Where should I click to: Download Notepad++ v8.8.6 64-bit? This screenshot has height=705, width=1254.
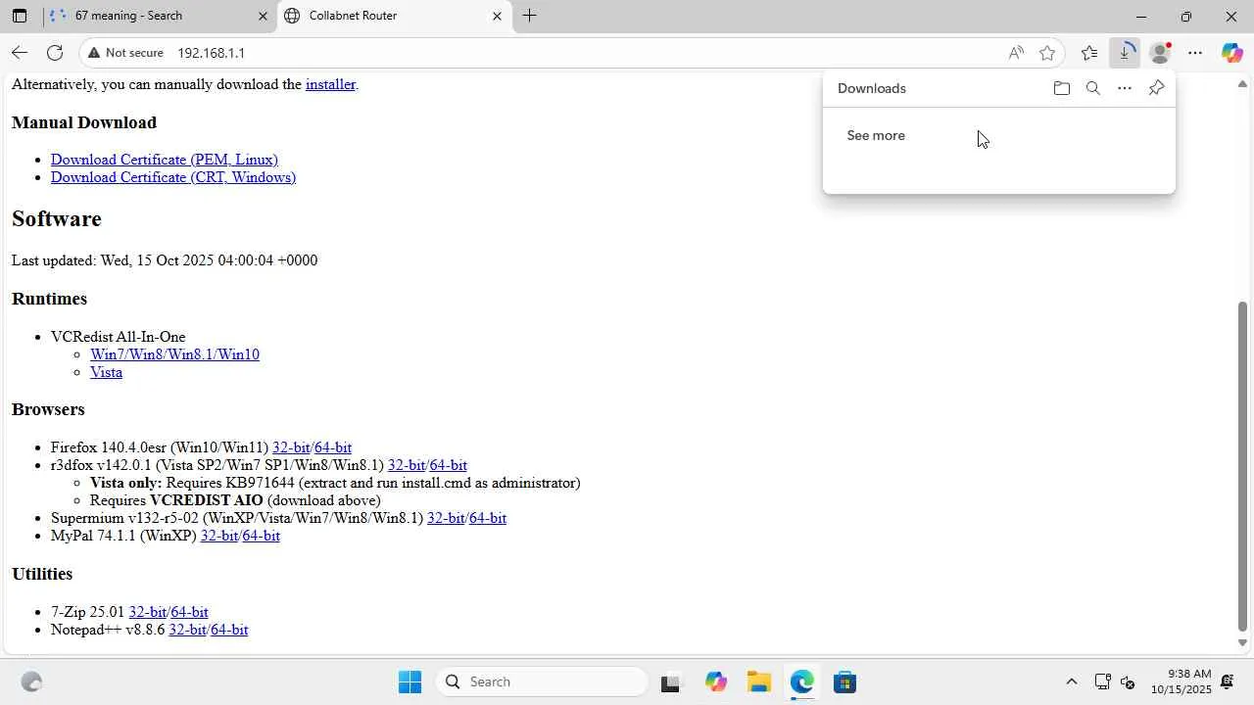click(x=229, y=630)
